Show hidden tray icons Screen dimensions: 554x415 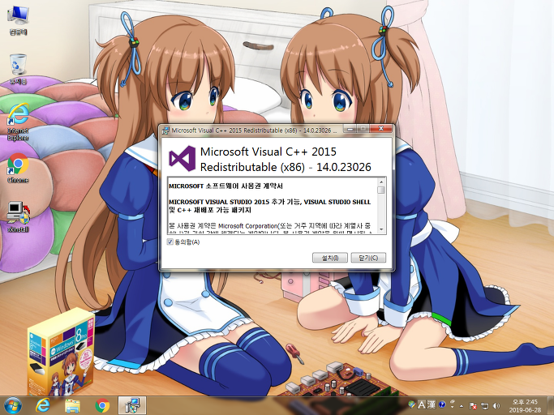(462, 406)
